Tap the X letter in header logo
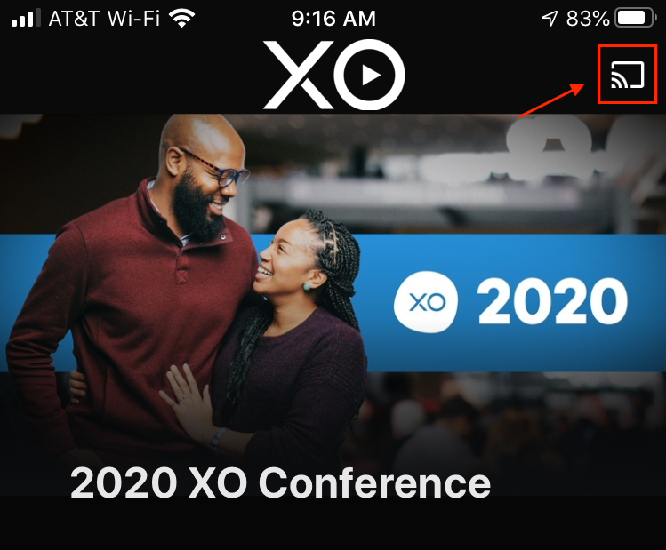The width and height of the screenshot is (666, 550). pyautogui.click(x=299, y=75)
